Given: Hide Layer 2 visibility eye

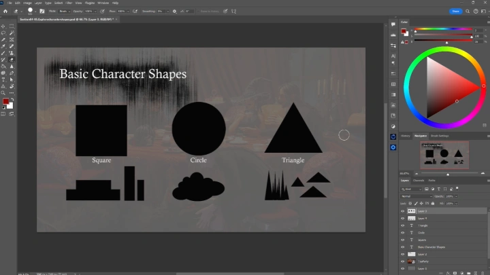Looking at the screenshot, I should tap(402, 254).
